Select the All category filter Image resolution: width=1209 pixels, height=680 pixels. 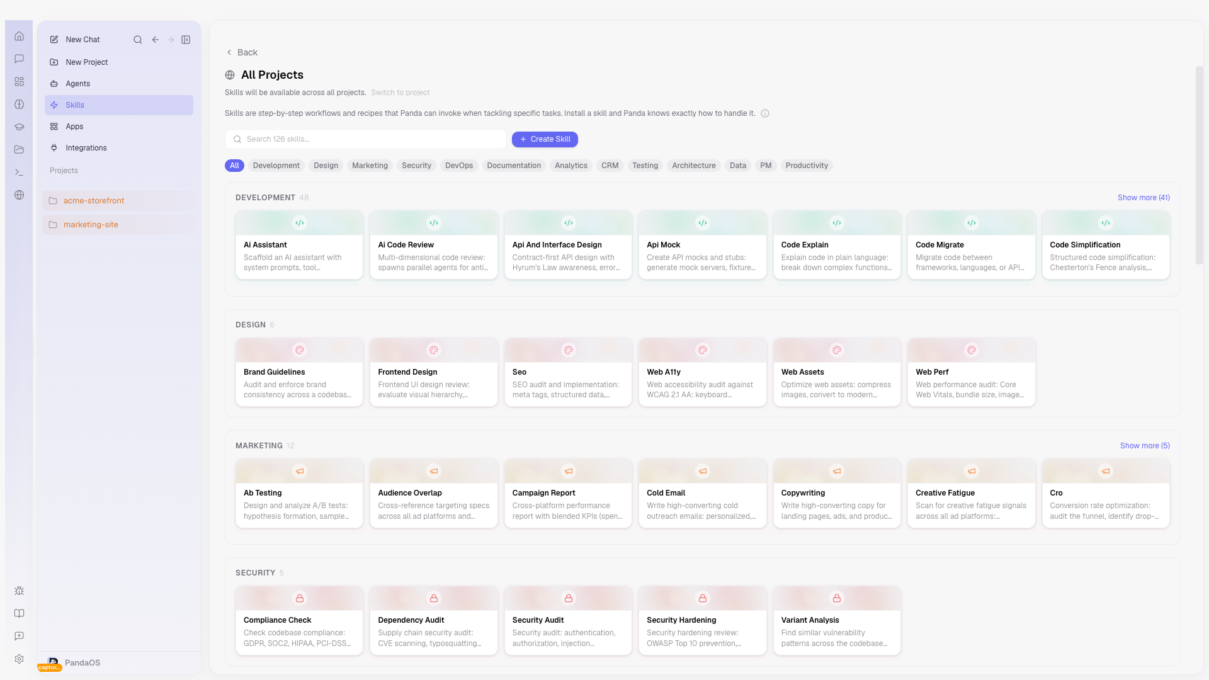pyautogui.click(x=234, y=166)
